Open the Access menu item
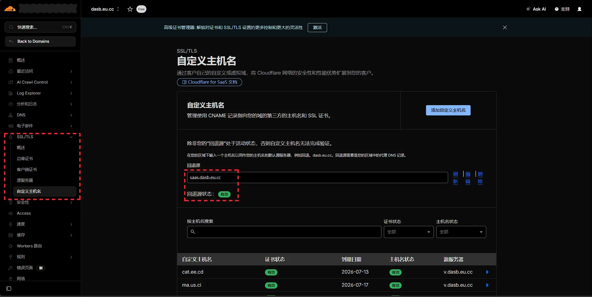The image size is (592, 297). click(x=24, y=213)
